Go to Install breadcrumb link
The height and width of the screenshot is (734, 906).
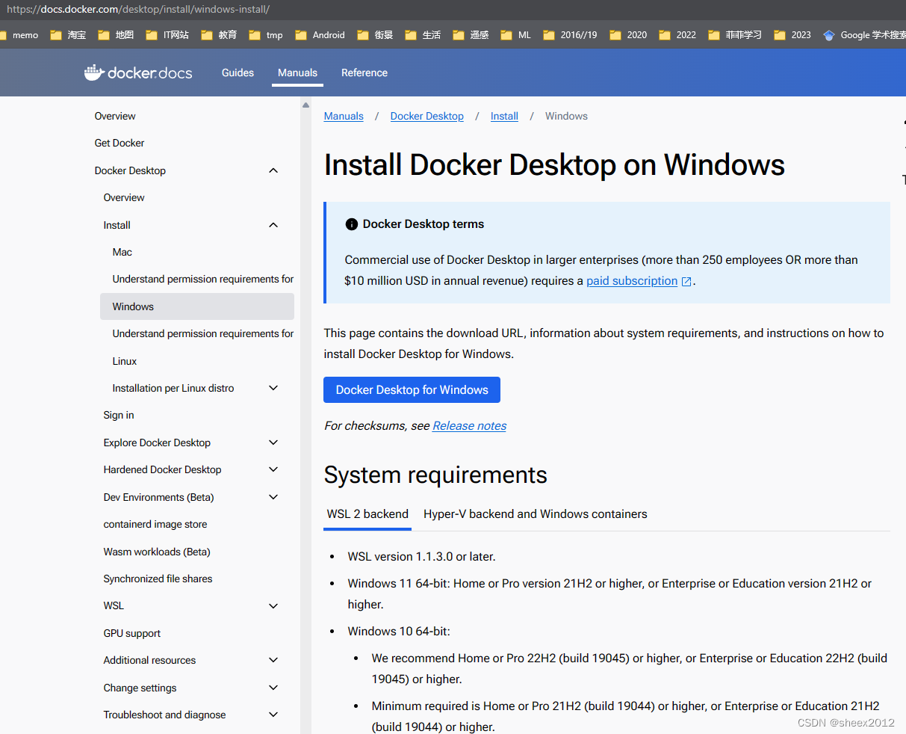(504, 116)
